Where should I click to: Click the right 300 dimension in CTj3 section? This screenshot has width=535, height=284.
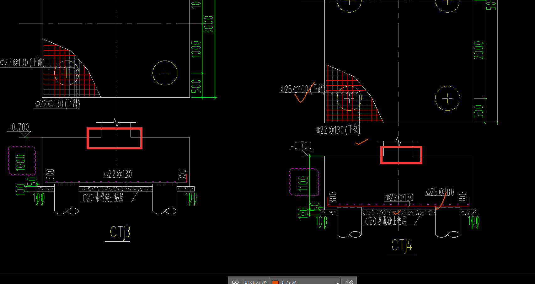pos(182,175)
